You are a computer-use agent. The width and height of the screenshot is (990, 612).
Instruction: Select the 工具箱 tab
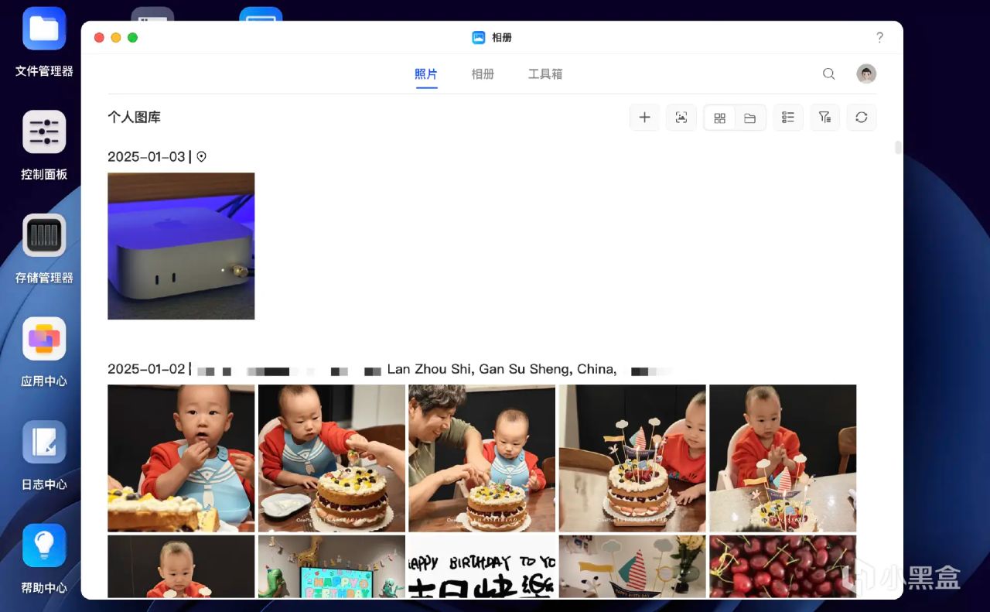545,74
